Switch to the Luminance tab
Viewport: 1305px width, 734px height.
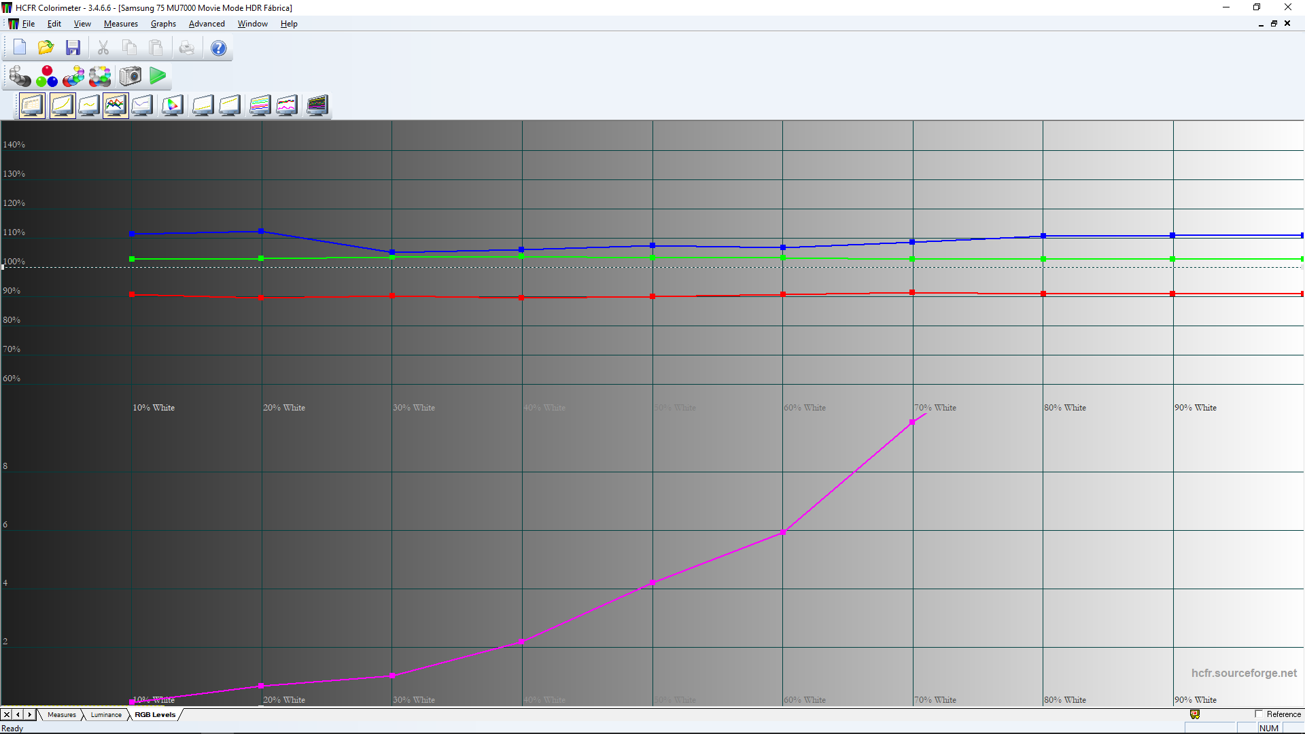[106, 714]
